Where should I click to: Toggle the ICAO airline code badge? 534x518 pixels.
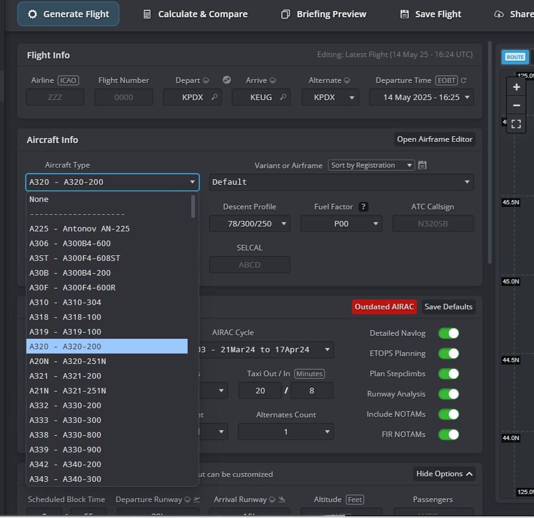[x=68, y=80]
